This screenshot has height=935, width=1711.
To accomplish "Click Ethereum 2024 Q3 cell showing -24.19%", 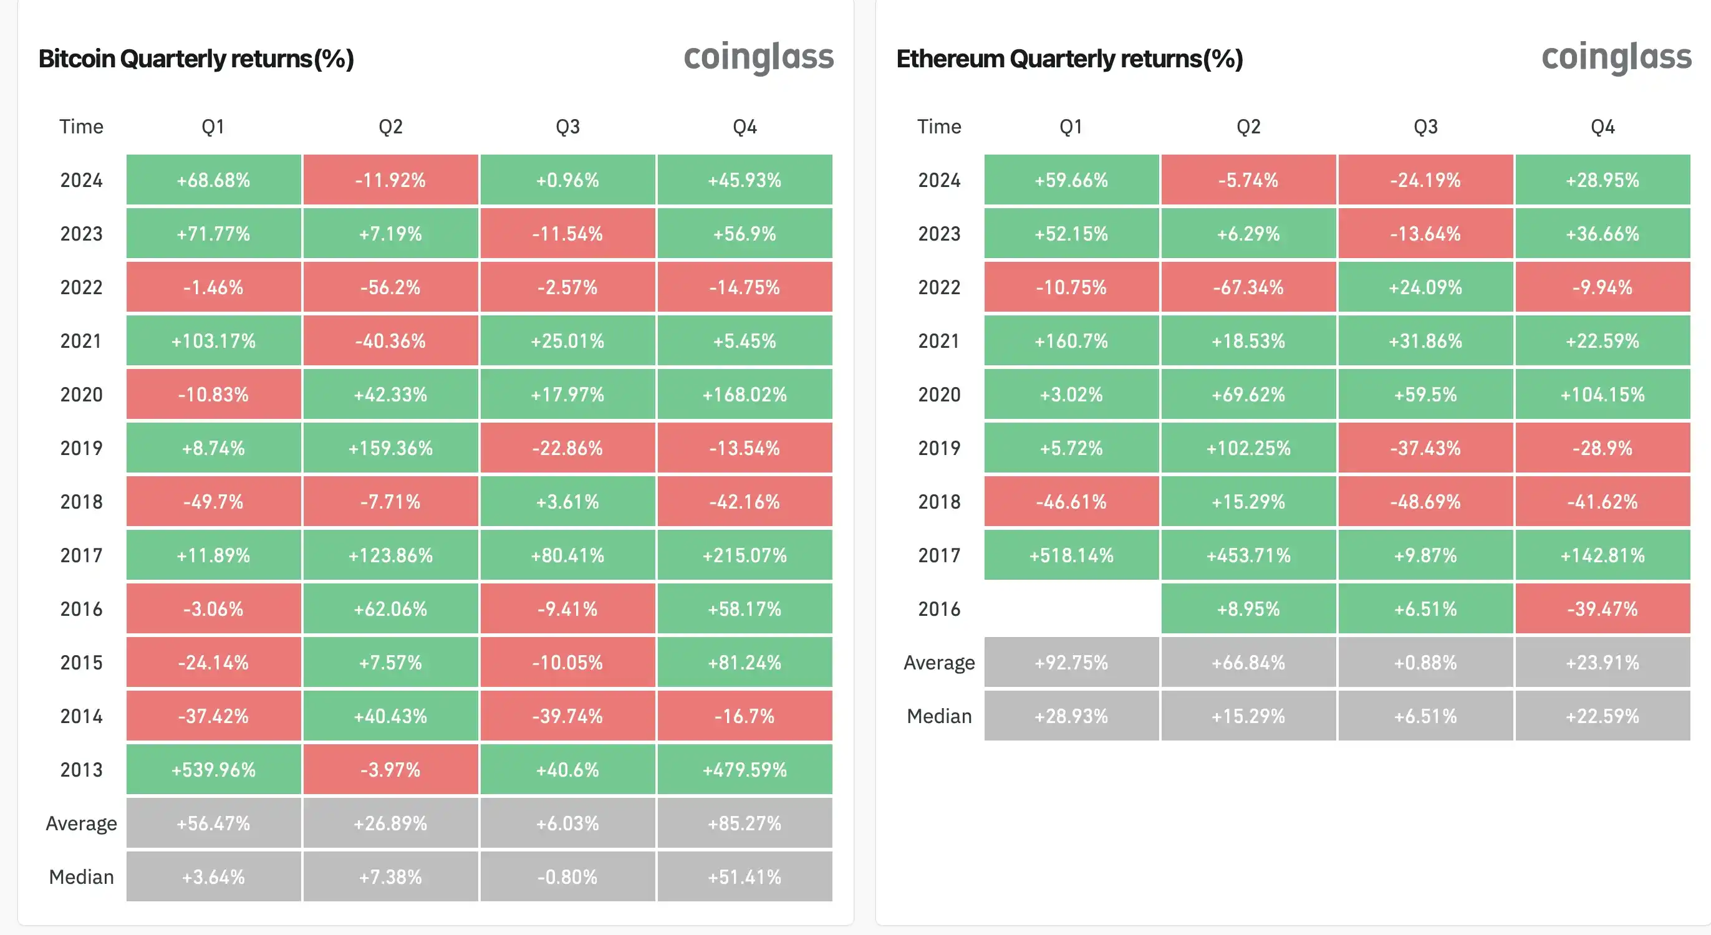I will click(x=1425, y=180).
